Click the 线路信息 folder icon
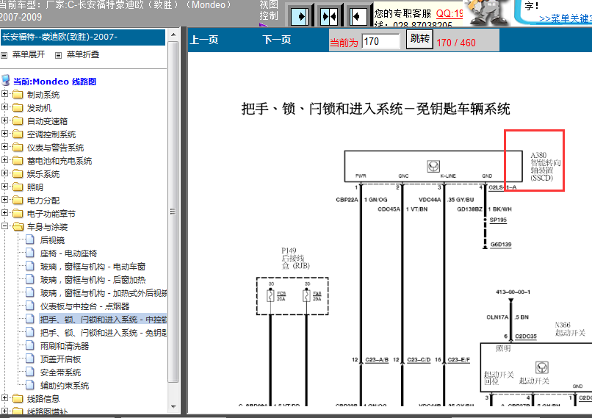 pyautogui.click(x=18, y=398)
